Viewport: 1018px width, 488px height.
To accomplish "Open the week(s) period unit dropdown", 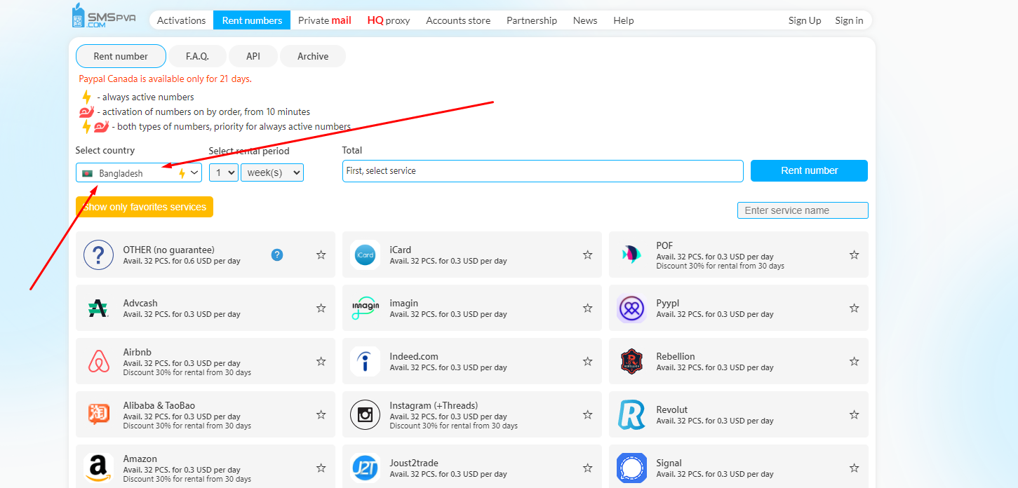I will [x=272, y=172].
